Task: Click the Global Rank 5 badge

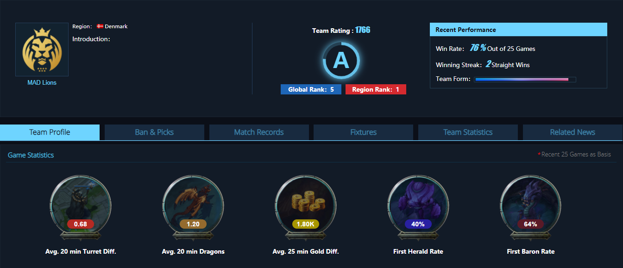Action: [311, 89]
